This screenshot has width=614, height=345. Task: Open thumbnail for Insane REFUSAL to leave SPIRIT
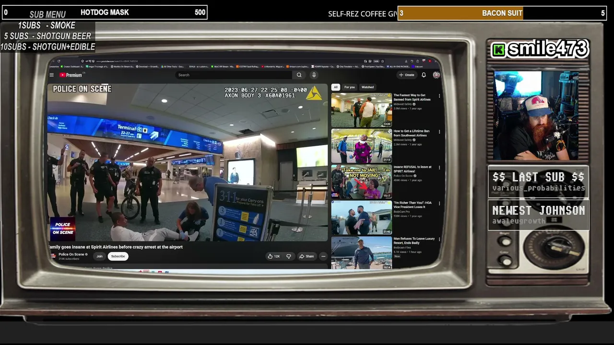point(361,182)
